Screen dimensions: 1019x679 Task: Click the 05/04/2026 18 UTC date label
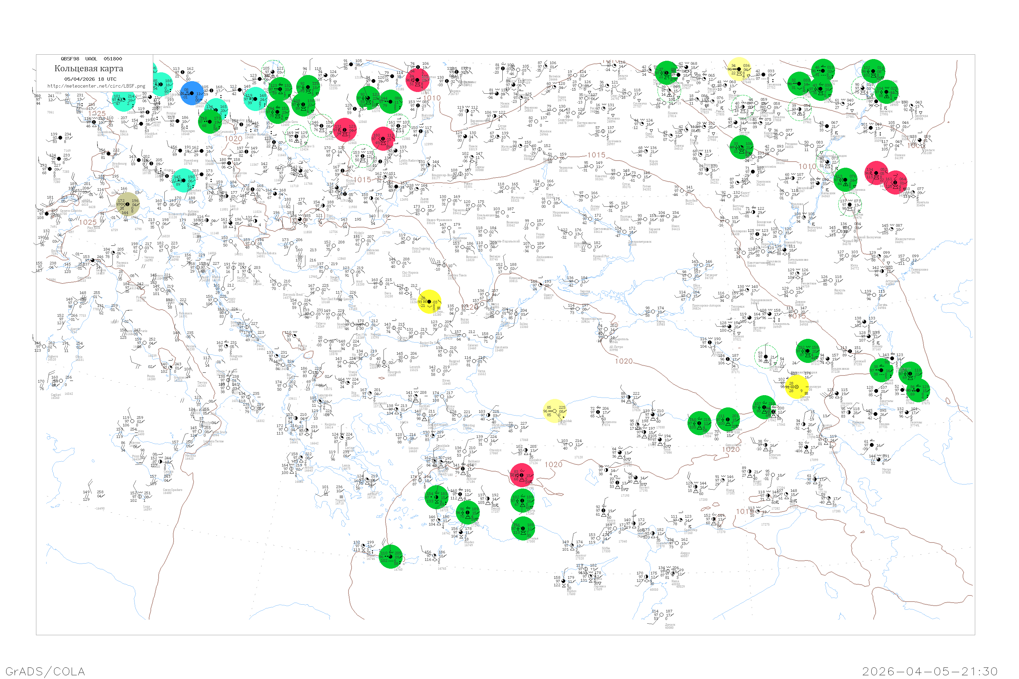(90, 79)
